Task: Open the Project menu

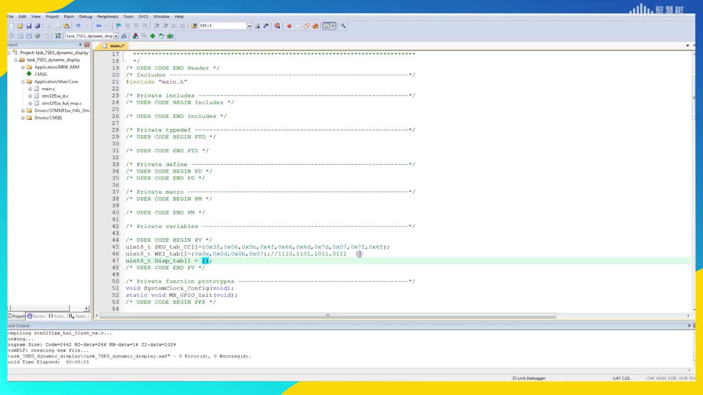Action: tap(52, 16)
